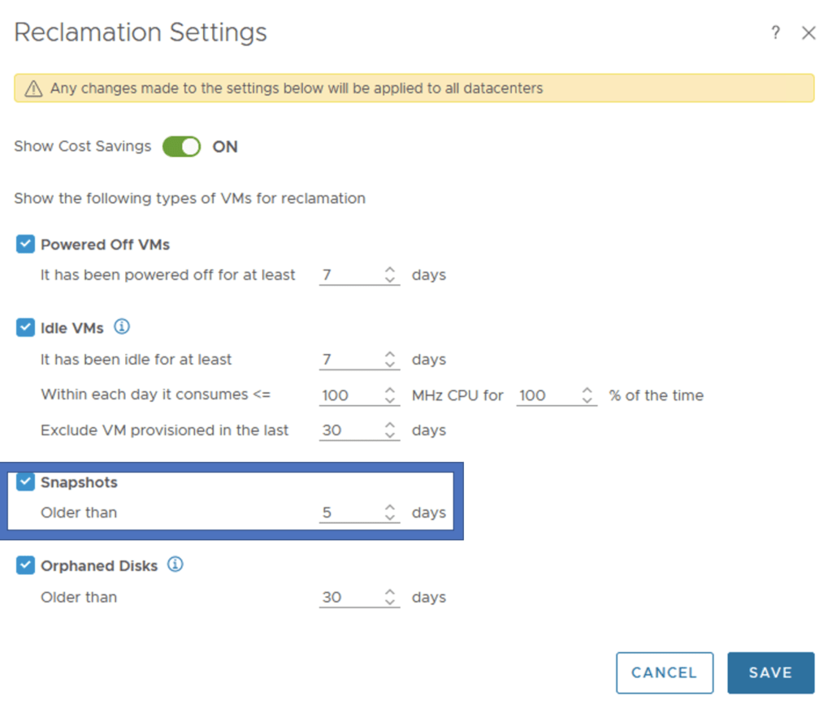The width and height of the screenshot is (832, 709).
Task: Increase the MHz CPU stepper value
Action: [x=391, y=390]
